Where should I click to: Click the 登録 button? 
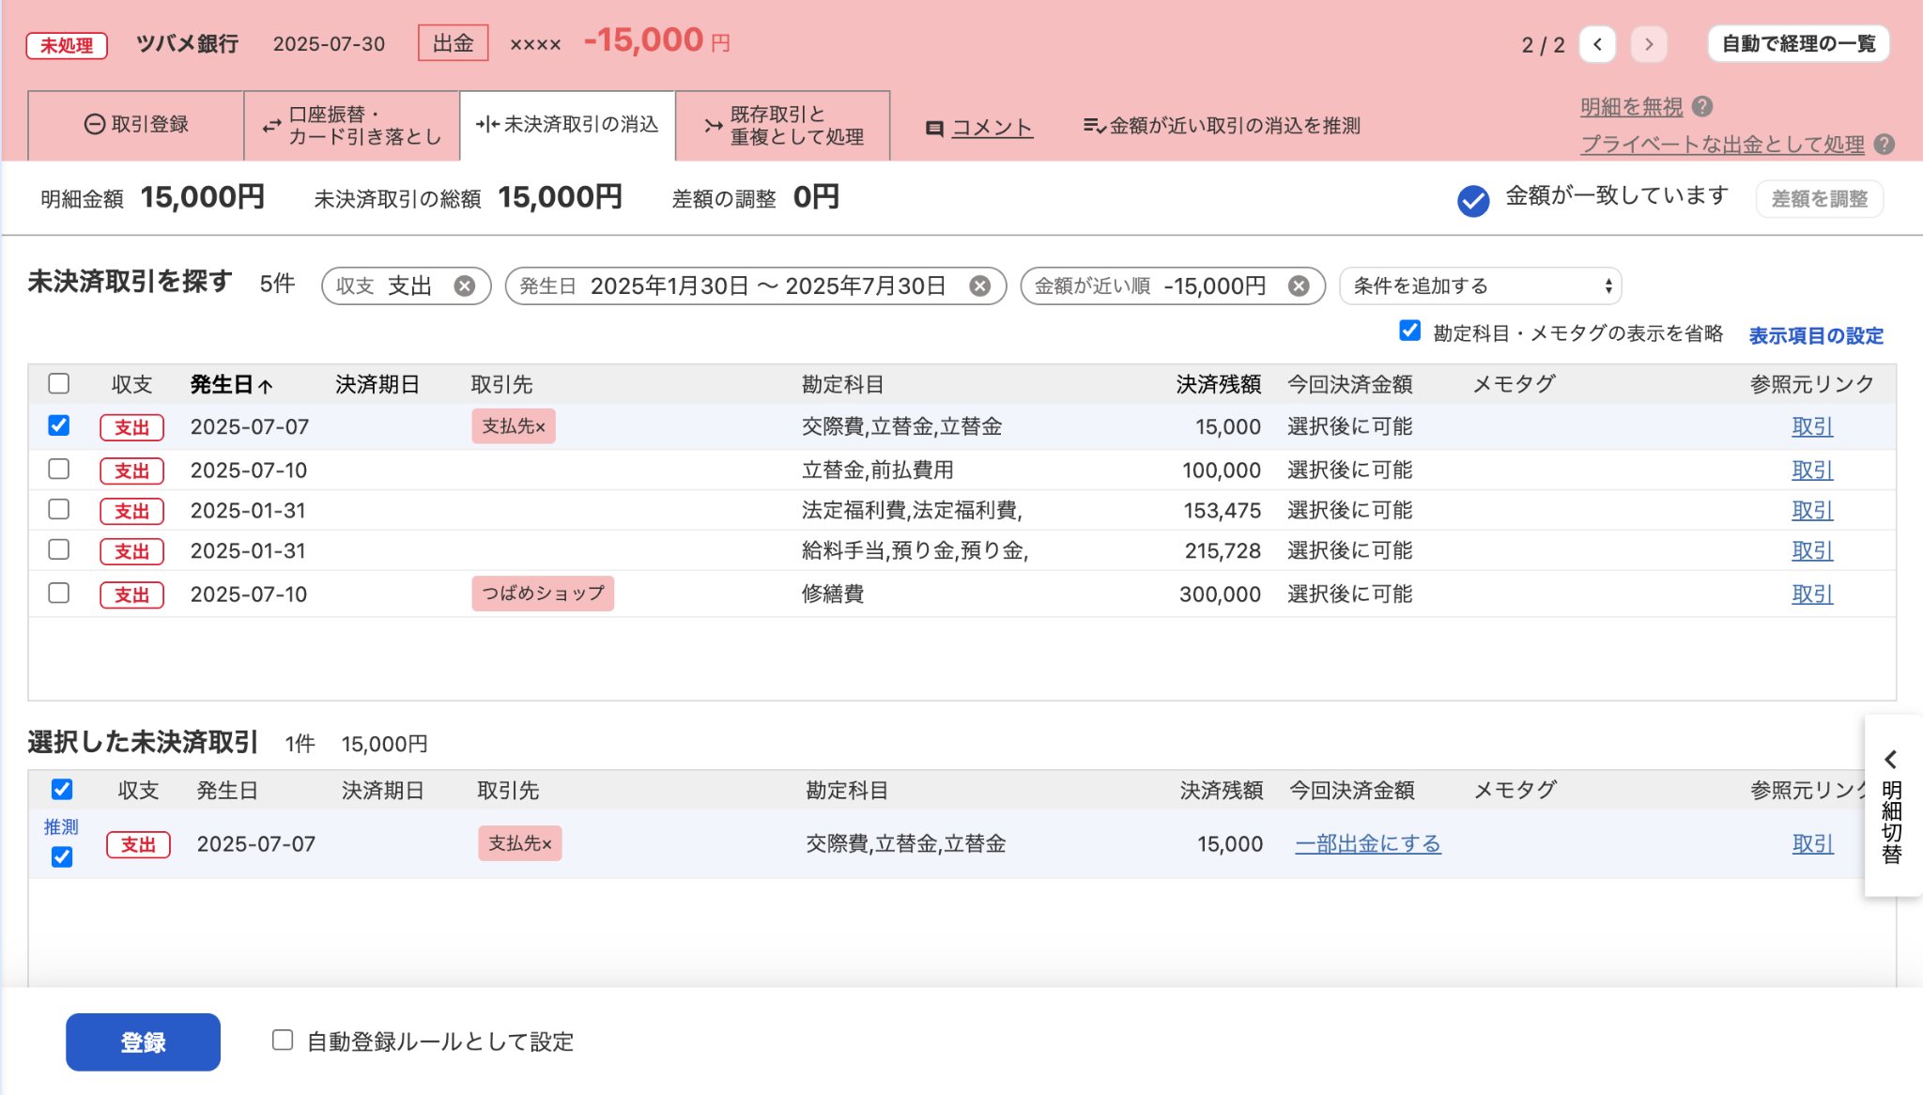(143, 1041)
